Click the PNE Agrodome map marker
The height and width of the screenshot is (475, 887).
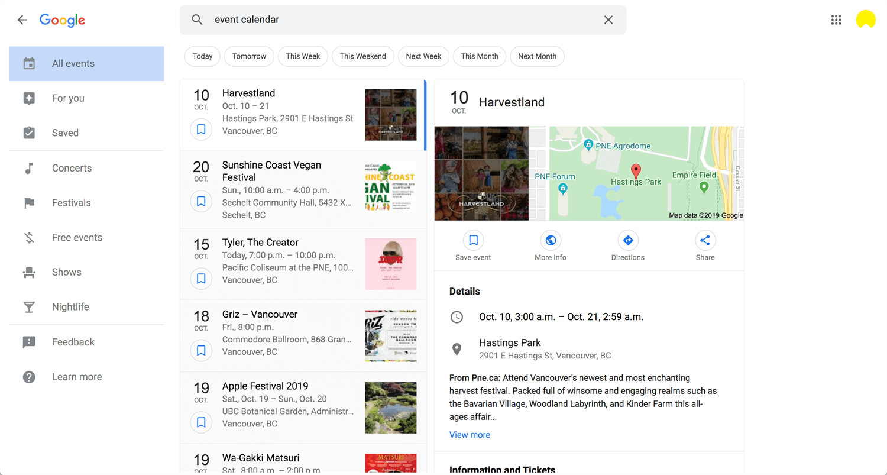point(588,145)
